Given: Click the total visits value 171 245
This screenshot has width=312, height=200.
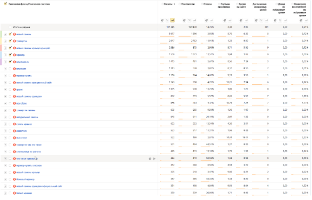Looking at the screenshot, I should point(170,27).
